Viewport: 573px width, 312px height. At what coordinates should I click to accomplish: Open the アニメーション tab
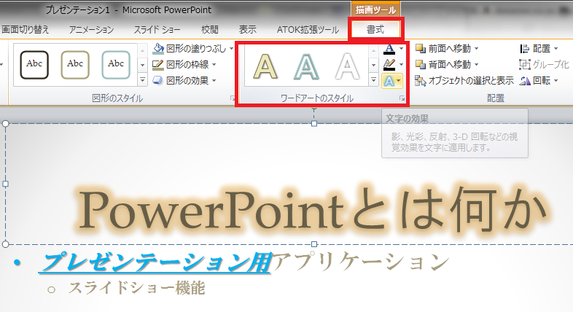pos(91,30)
